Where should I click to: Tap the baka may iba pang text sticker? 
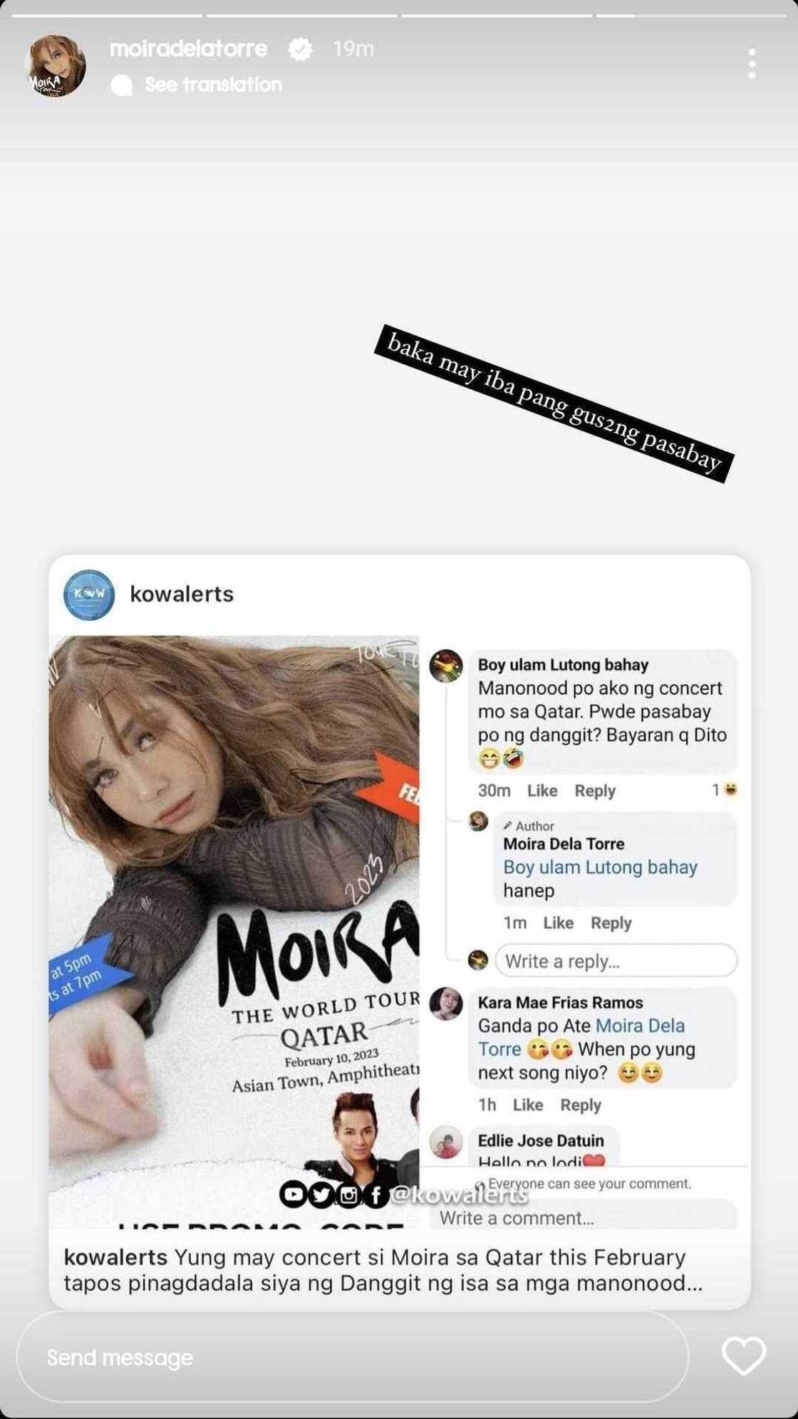pos(554,403)
